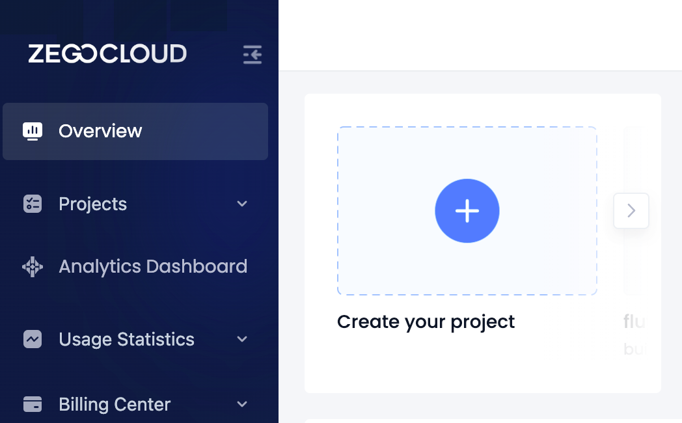682x423 pixels.
Task: Click the Overview monitor chart icon
Action: pyautogui.click(x=33, y=131)
